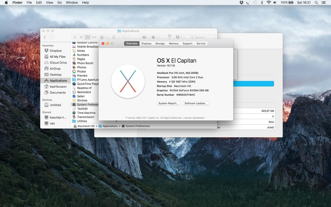
Task: Select Transmission in the Applications list
Action: (86, 117)
